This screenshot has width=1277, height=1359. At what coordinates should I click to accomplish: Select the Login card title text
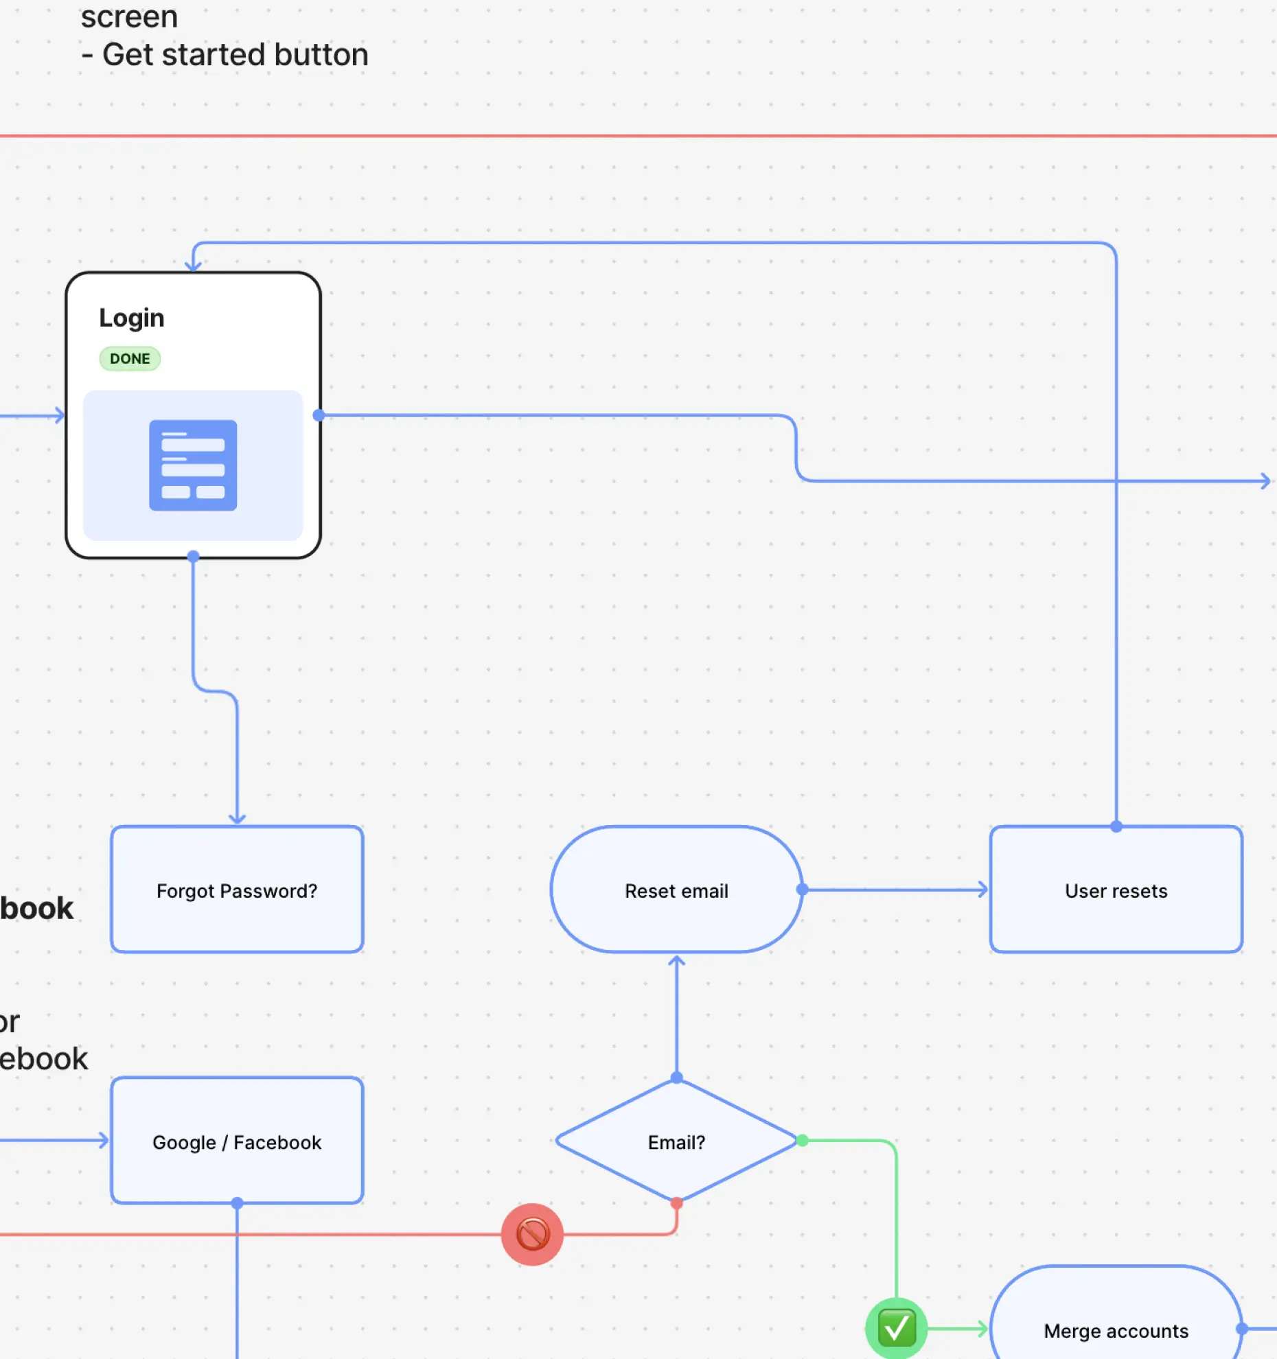[x=132, y=317]
